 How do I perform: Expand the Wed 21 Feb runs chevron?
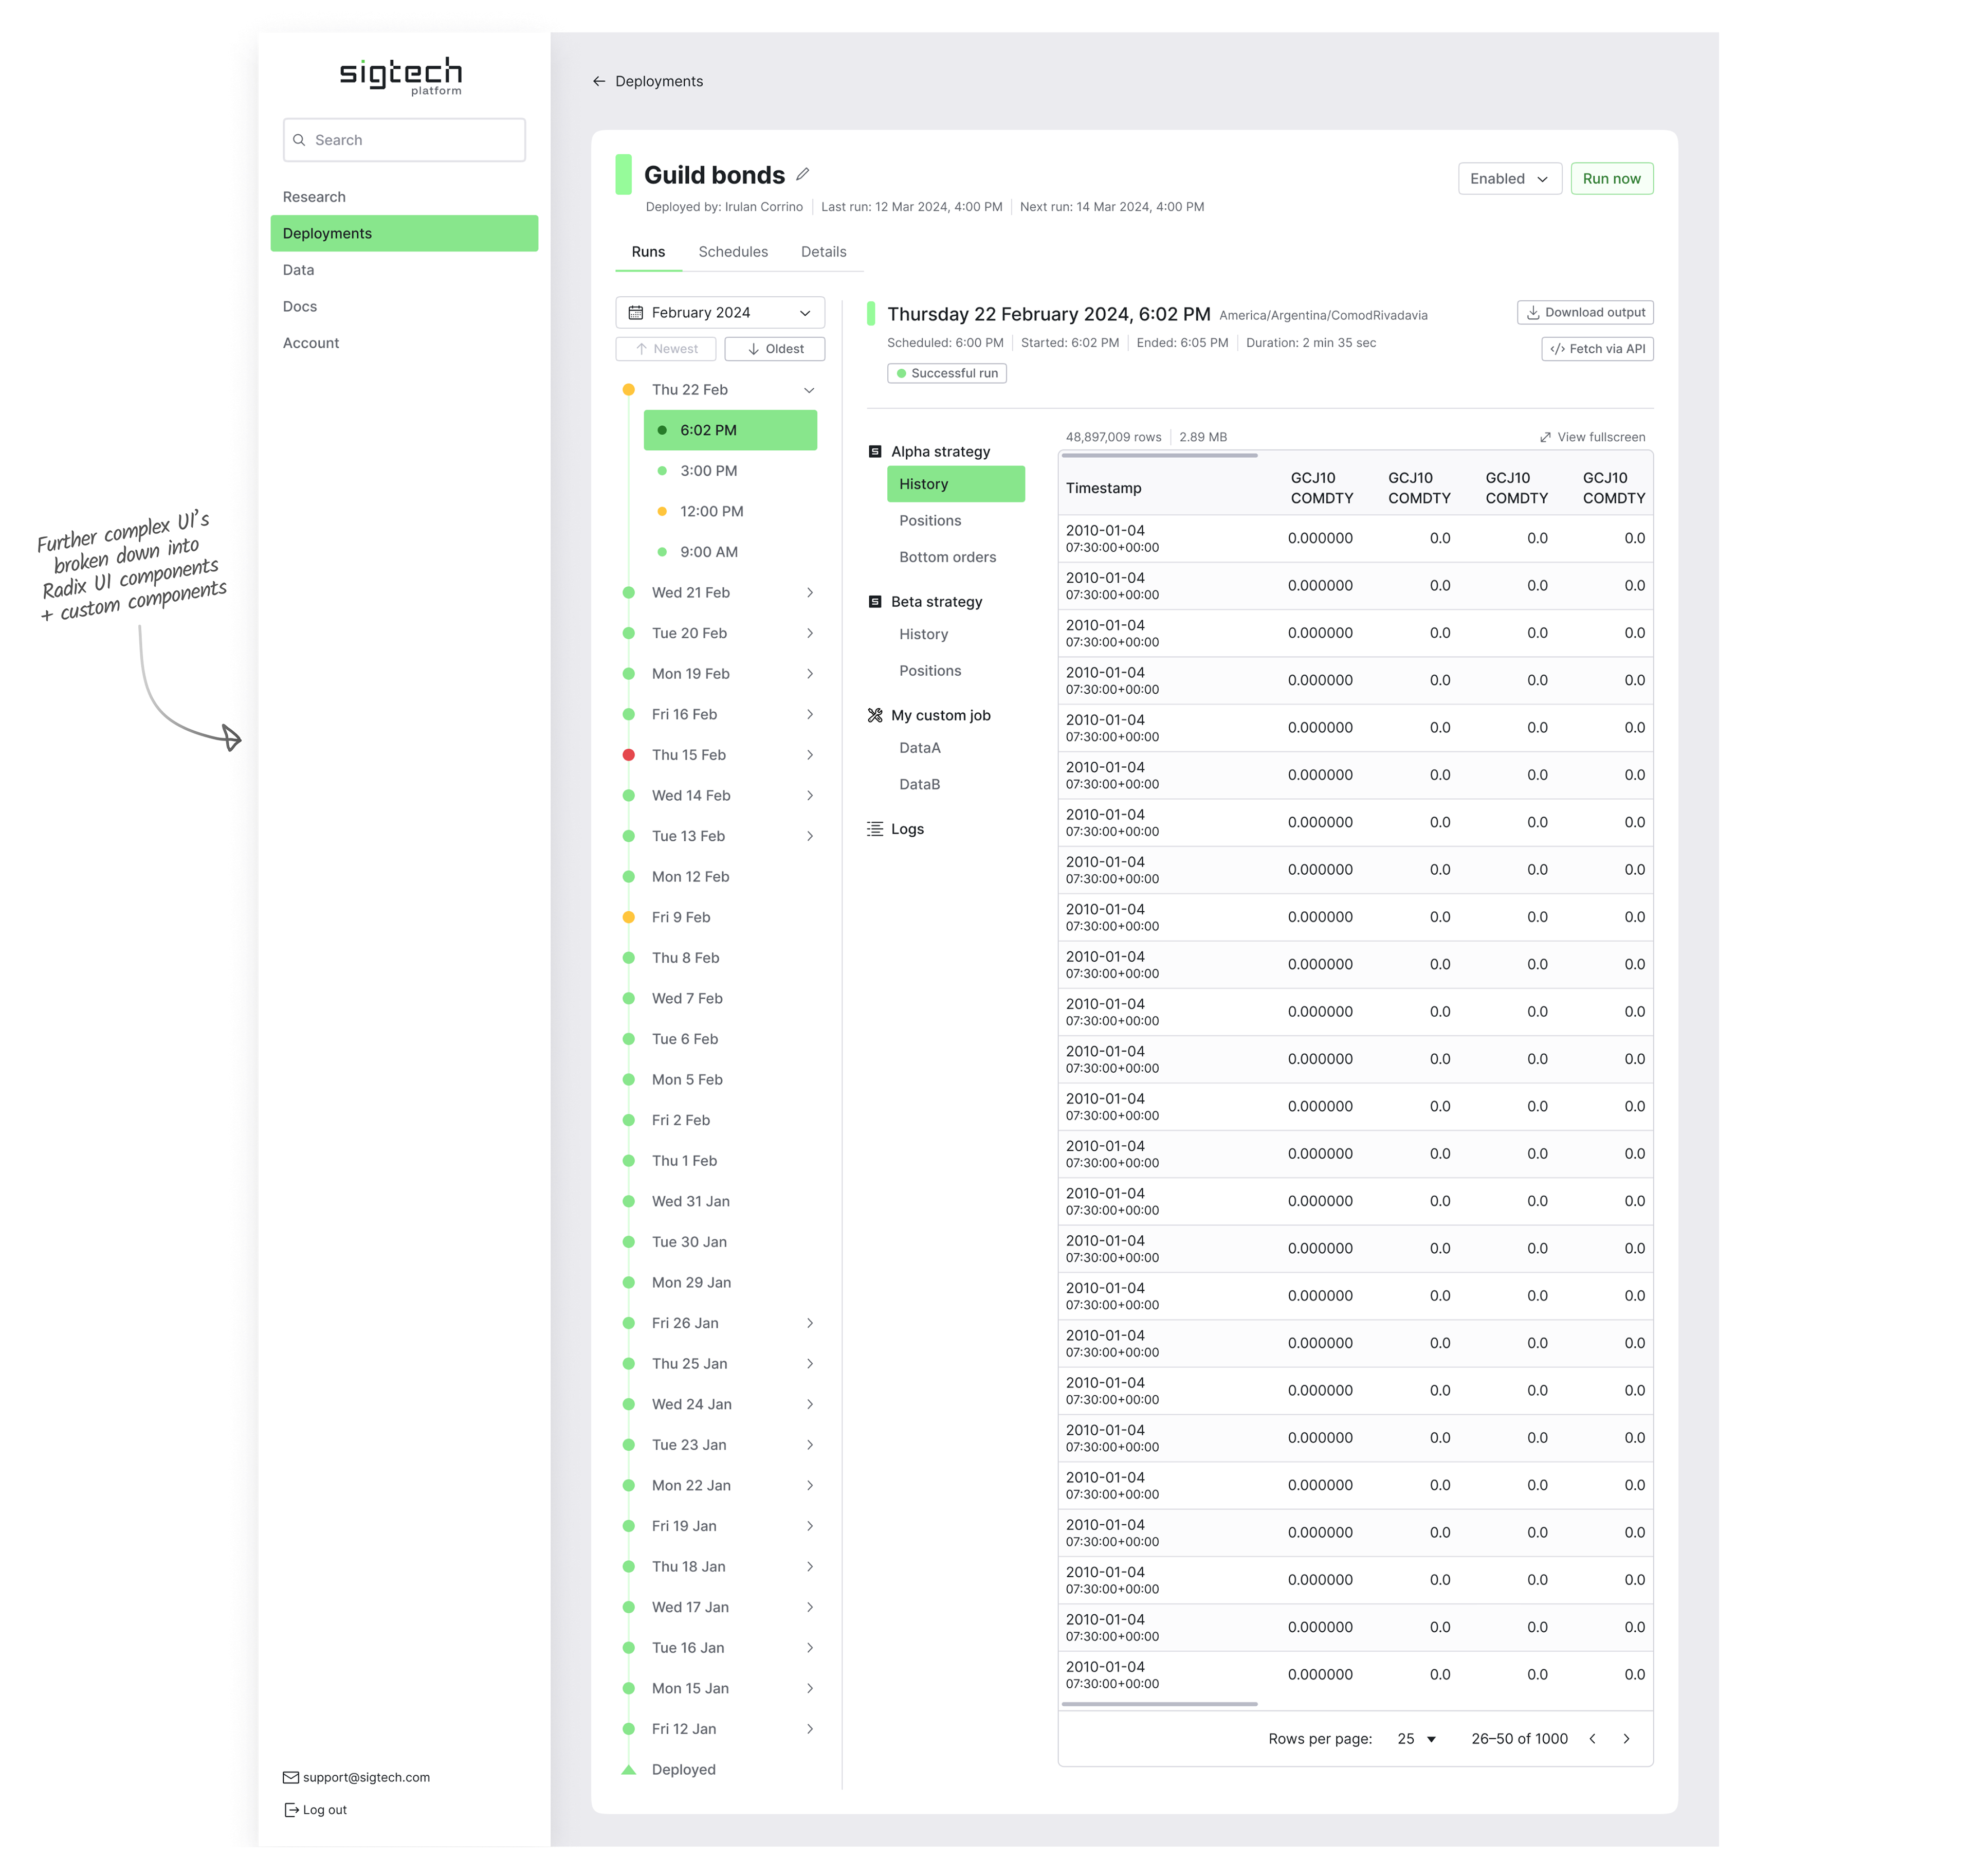click(x=810, y=593)
